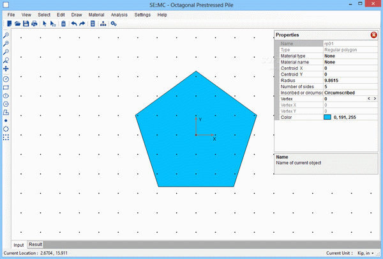Image resolution: width=383 pixels, height=259 pixels.
Task: Click the blue Color swatch
Action: (327, 118)
